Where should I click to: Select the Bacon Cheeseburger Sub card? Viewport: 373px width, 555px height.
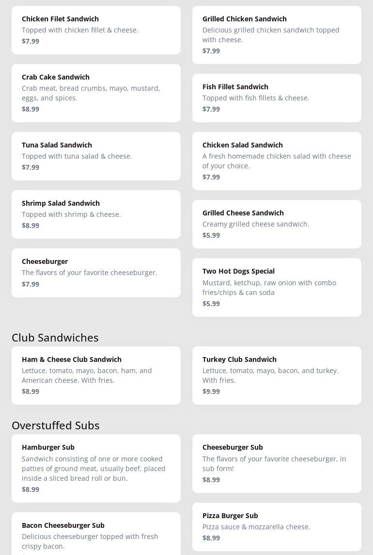pyautogui.click(x=96, y=534)
